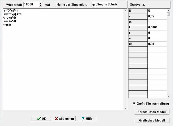Viewport: 173px width, 126px height.
Task: Select the value 5 for variable D
Action: point(157,11)
